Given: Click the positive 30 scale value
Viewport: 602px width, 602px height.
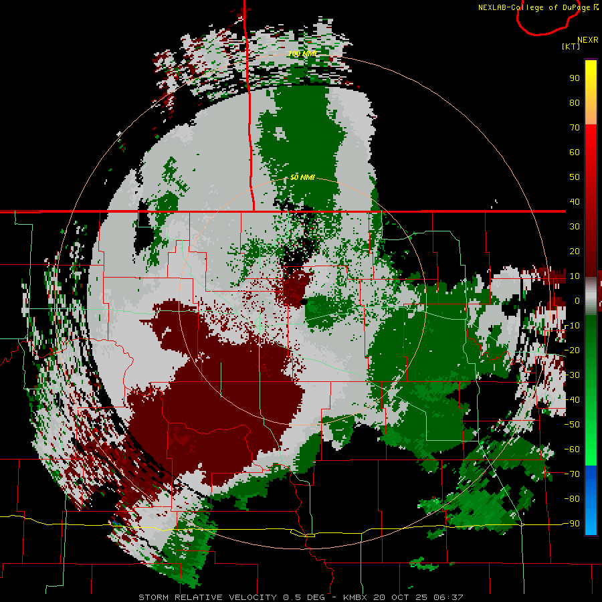Looking at the screenshot, I should click(x=575, y=227).
